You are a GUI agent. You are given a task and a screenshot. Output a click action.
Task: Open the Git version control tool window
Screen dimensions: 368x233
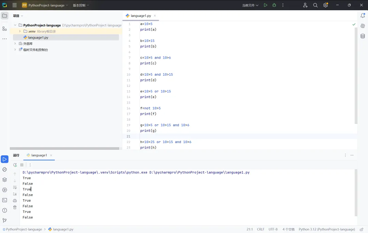[x=4, y=220]
